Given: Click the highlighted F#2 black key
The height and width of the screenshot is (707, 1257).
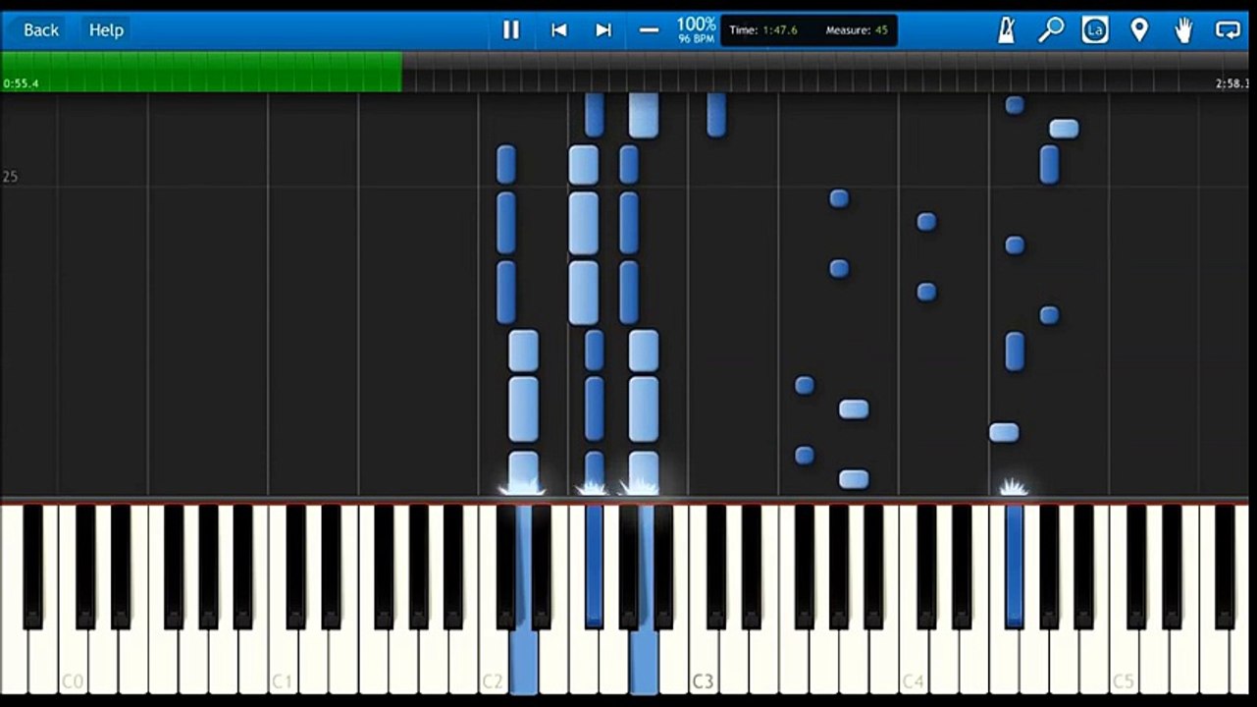Looking at the screenshot, I should [594, 565].
